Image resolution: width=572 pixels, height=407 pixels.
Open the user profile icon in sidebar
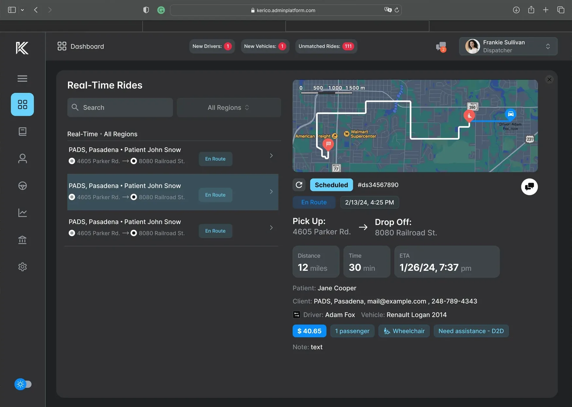click(22, 159)
